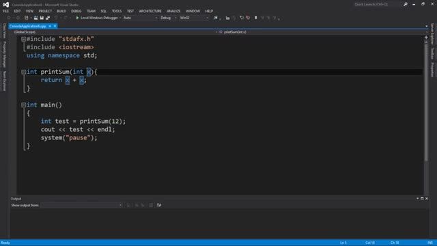Click the Navigate Forward toolbar icon

tap(18, 18)
